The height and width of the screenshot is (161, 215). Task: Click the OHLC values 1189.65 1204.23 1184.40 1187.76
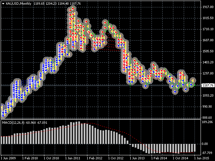pyautogui.click(x=57, y=4)
